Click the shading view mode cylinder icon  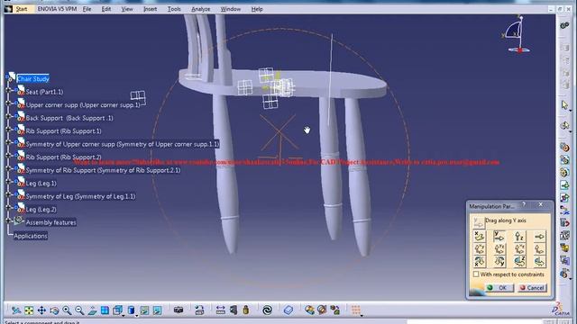coord(131,310)
